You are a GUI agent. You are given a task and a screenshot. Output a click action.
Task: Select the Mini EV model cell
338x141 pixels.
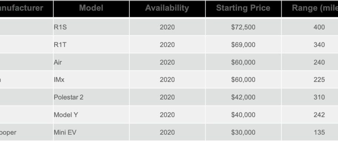pyautogui.click(x=91, y=132)
